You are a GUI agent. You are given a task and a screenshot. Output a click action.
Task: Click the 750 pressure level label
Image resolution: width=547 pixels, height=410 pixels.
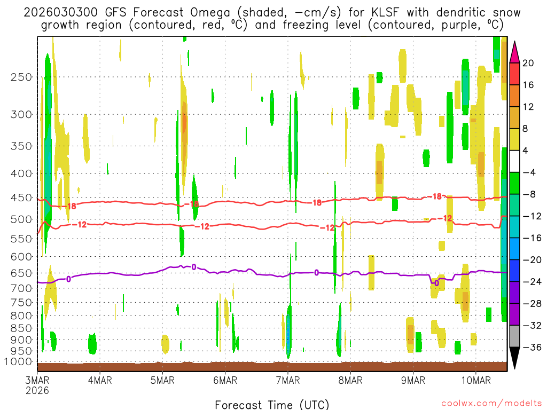21,303
